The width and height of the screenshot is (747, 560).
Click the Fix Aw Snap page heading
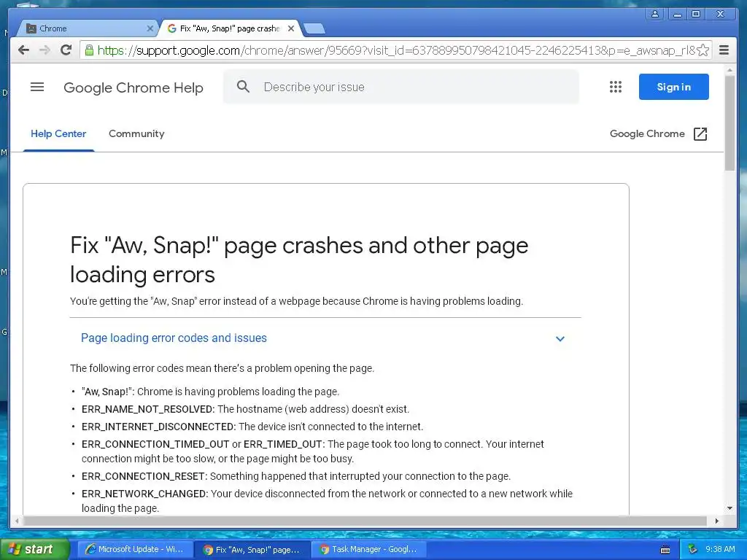(x=299, y=260)
